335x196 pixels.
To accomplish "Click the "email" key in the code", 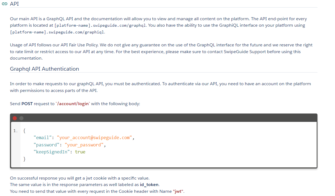I will coord(43,138).
